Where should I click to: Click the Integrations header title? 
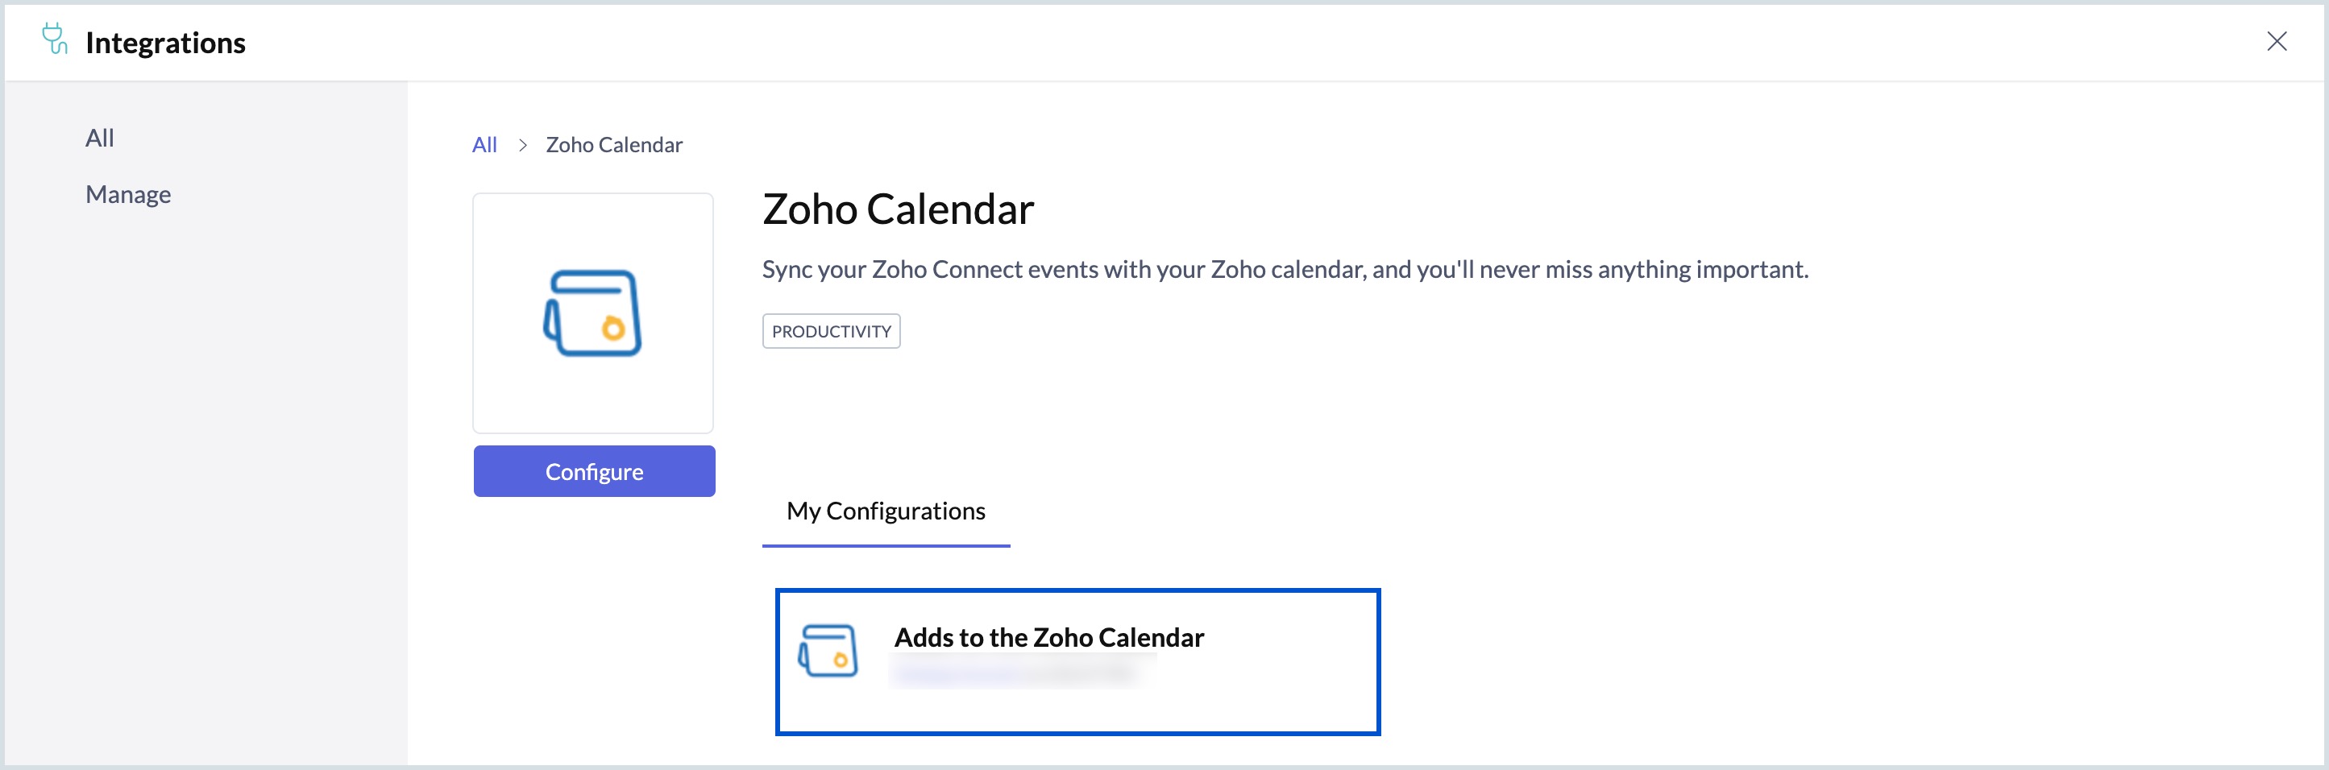click(x=165, y=43)
